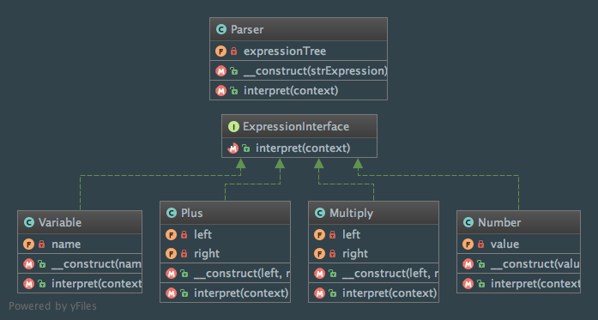Screen dimensions: 598x320
Task: Select the left field in Plus
Action: click(225, 234)
